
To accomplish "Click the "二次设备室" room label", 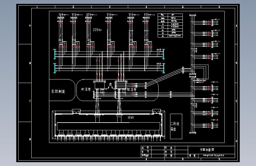I will 175,126.
